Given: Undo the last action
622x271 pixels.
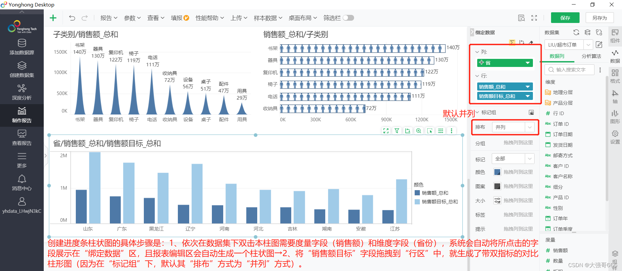Looking at the screenshot, I should (x=72, y=18).
